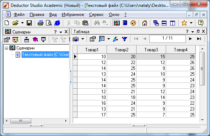Click the Find binoculars icon
Viewport: 210px width, 136px height.
click(x=97, y=23)
